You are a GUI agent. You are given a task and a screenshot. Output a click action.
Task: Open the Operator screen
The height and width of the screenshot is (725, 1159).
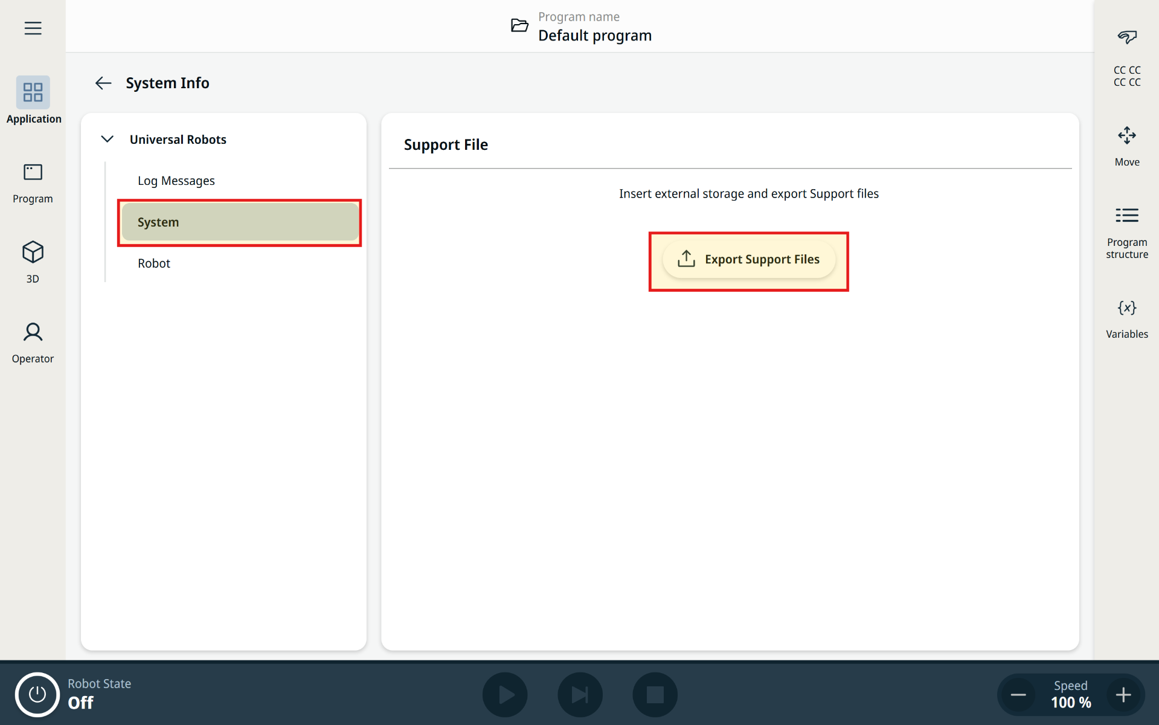tap(33, 342)
